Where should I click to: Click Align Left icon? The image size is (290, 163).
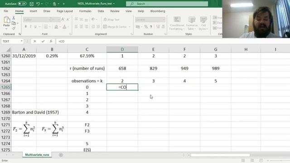76,27
